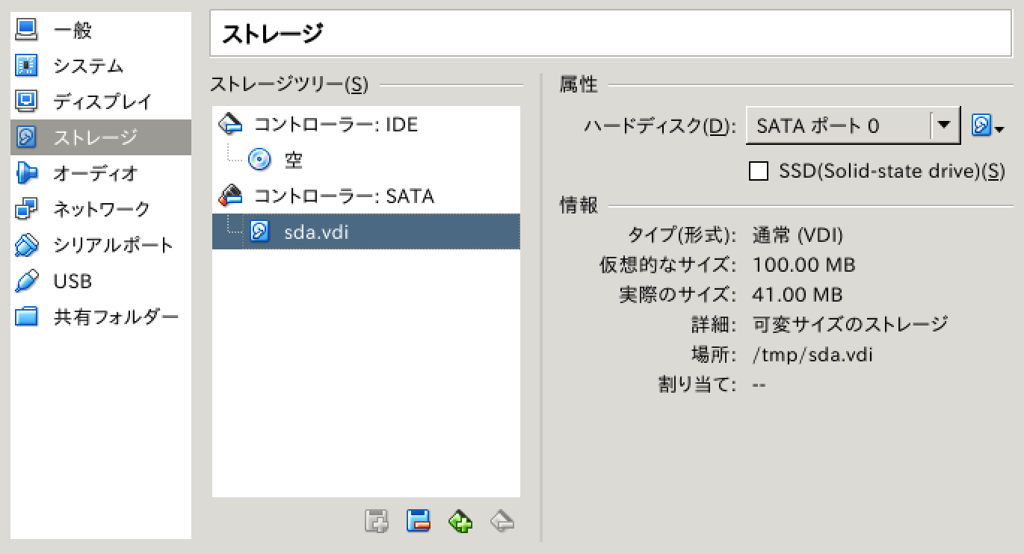Viewport: 1024px width, 554px height.
Task: Click the empty optical disc icon
Action: (259, 160)
